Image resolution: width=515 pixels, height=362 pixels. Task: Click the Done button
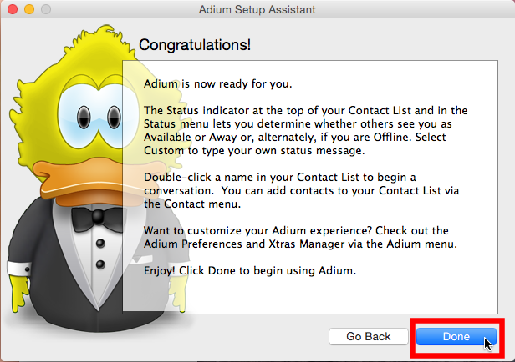point(456,336)
